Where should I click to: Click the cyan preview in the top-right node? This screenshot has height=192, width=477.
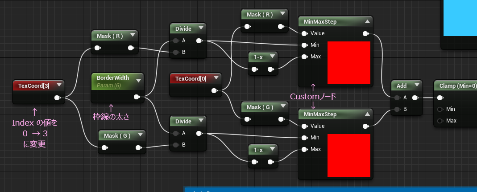(460, 18)
